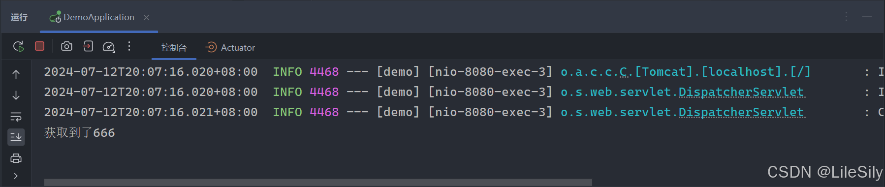Open the profiler gauge icon
This screenshot has width=885, height=187.
tap(109, 47)
